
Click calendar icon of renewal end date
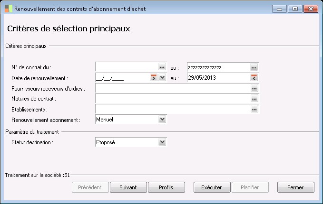point(254,78)
